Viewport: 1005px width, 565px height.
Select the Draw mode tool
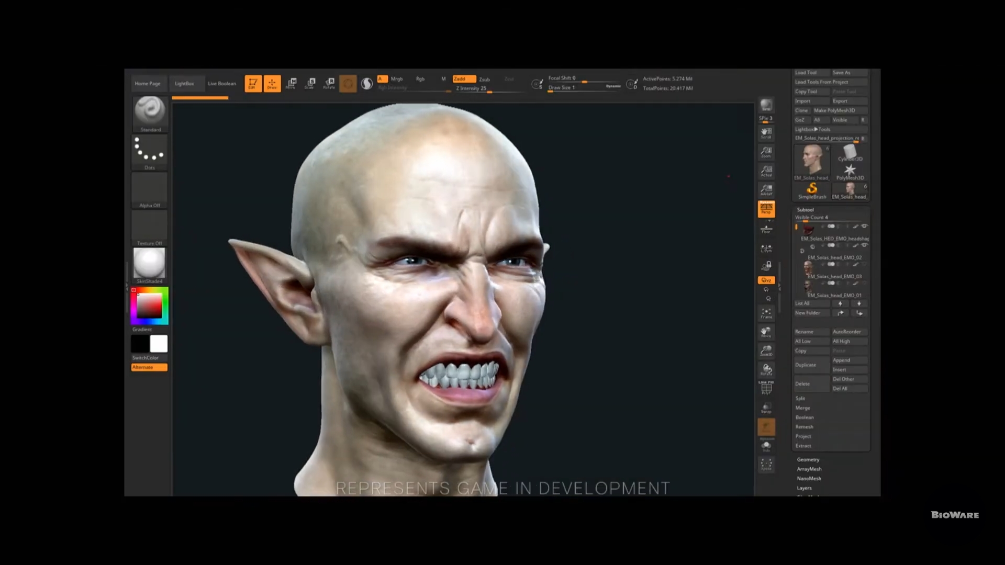tap(272, 83)
